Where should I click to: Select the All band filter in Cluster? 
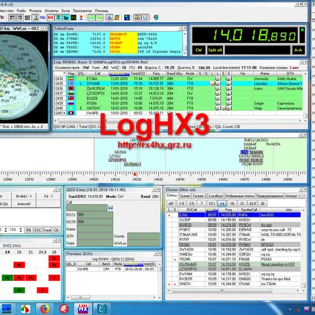(x=171, y=203)
